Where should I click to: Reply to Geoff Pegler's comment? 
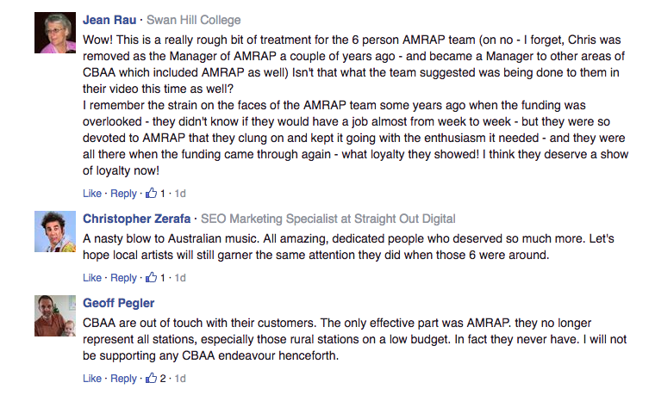(x=123, y=379)
